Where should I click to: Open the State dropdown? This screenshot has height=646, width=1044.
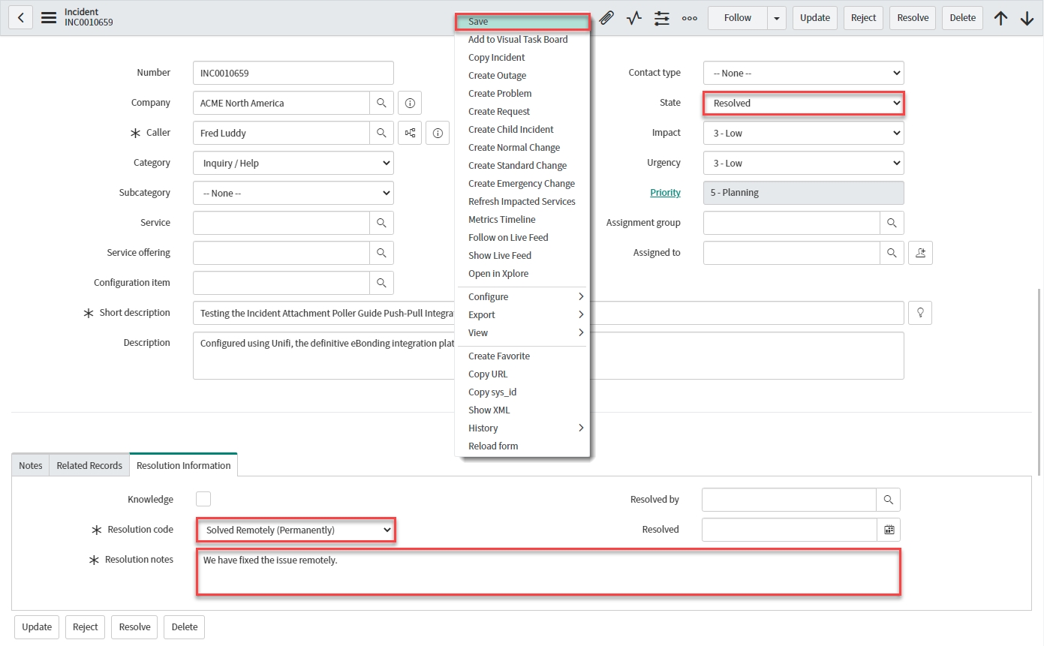(803, 103)
